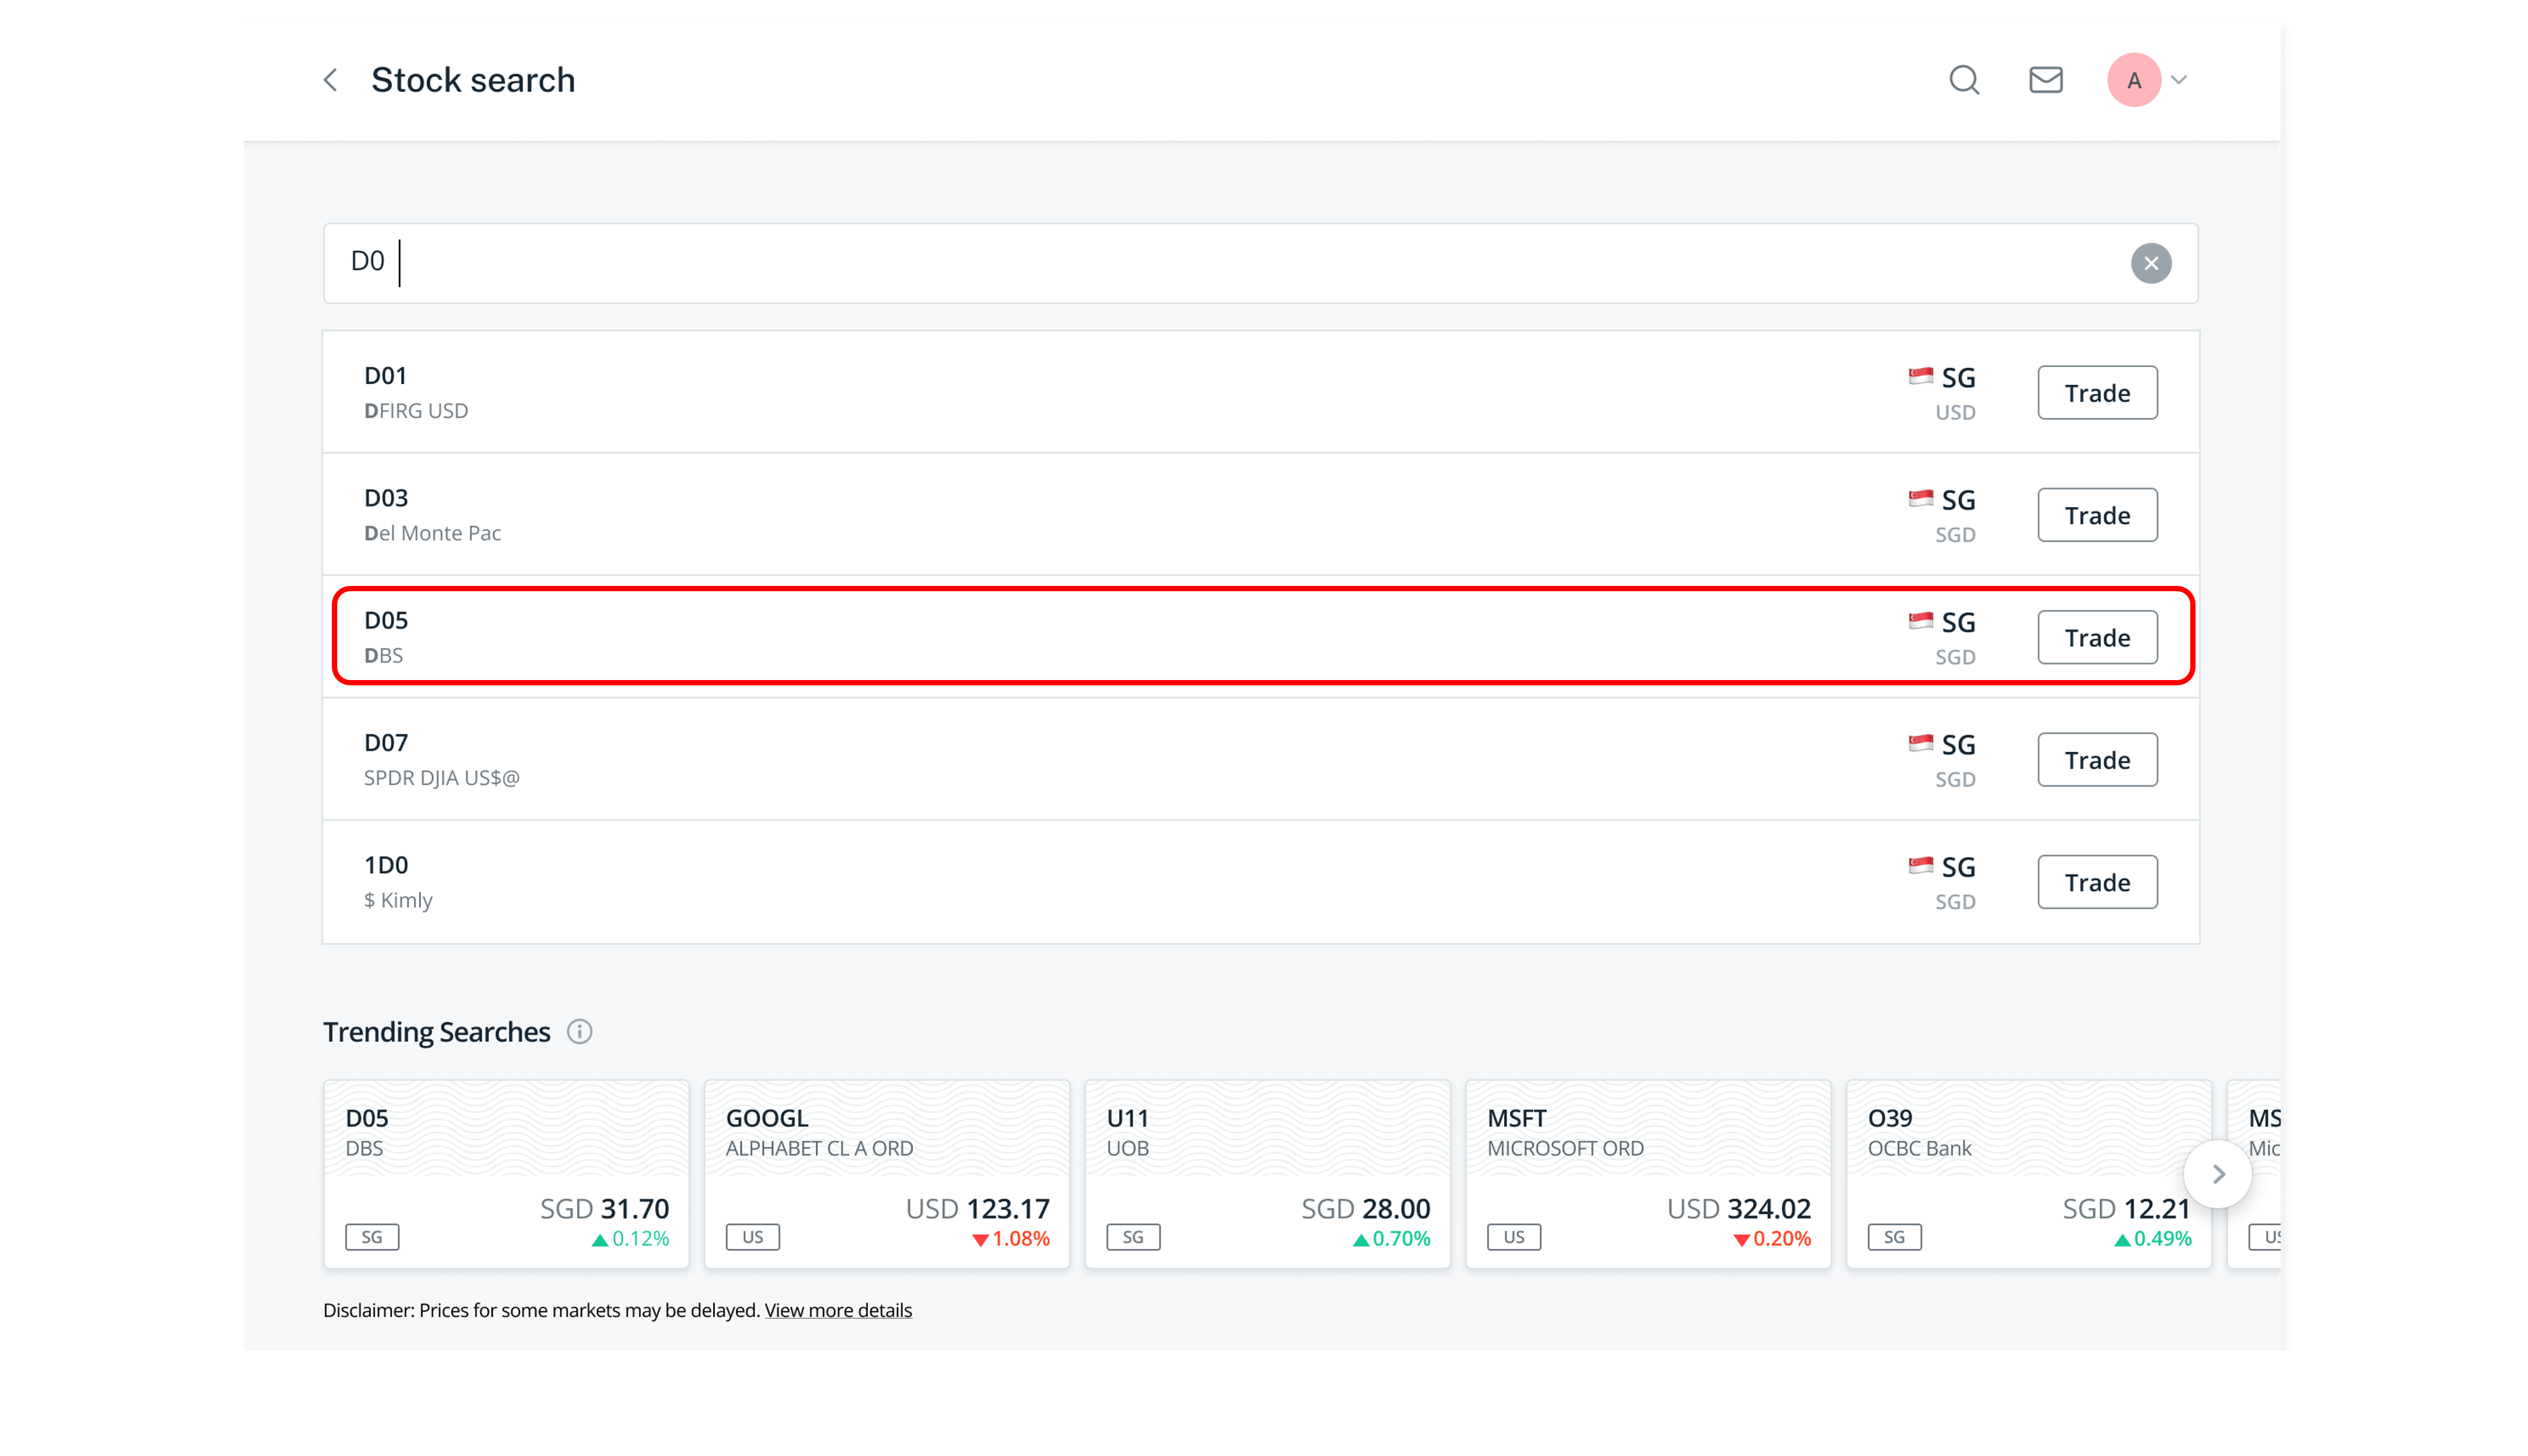Select the SPDR DJIA US$@ result name
The width and height of the screenshot is (2528, 1456).
tap(441, 778)
